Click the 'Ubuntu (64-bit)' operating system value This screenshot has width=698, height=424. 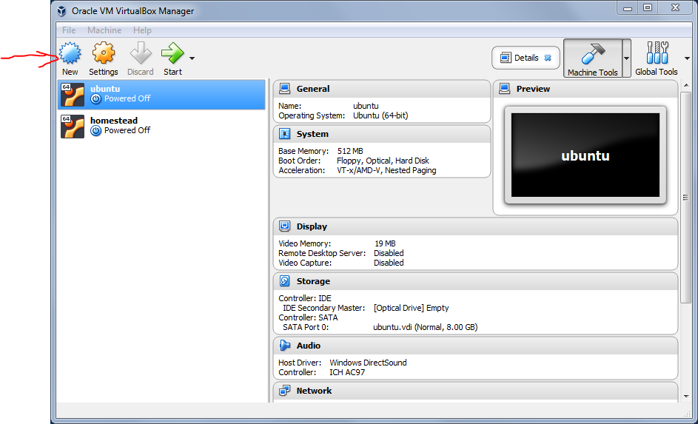click(380, 115)
